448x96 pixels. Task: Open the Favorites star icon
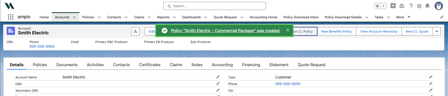tap(377, 6)
